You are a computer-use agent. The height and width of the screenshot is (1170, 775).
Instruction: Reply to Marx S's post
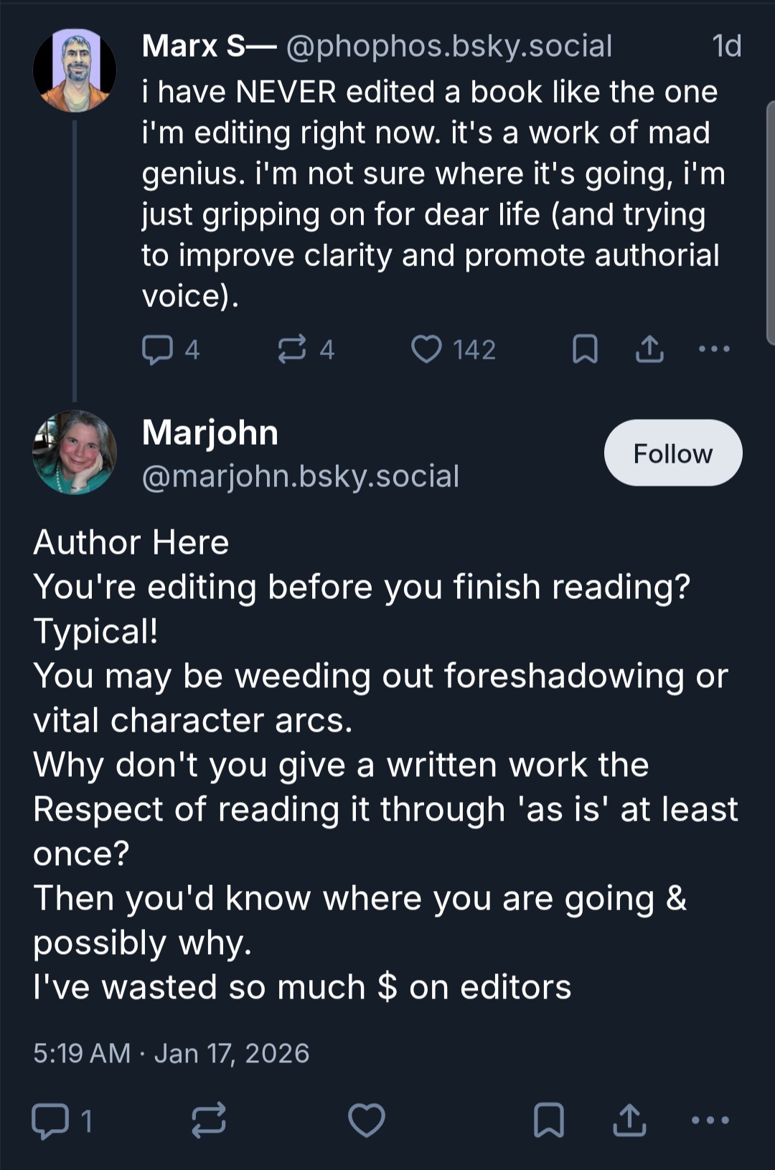pos(158,350)
